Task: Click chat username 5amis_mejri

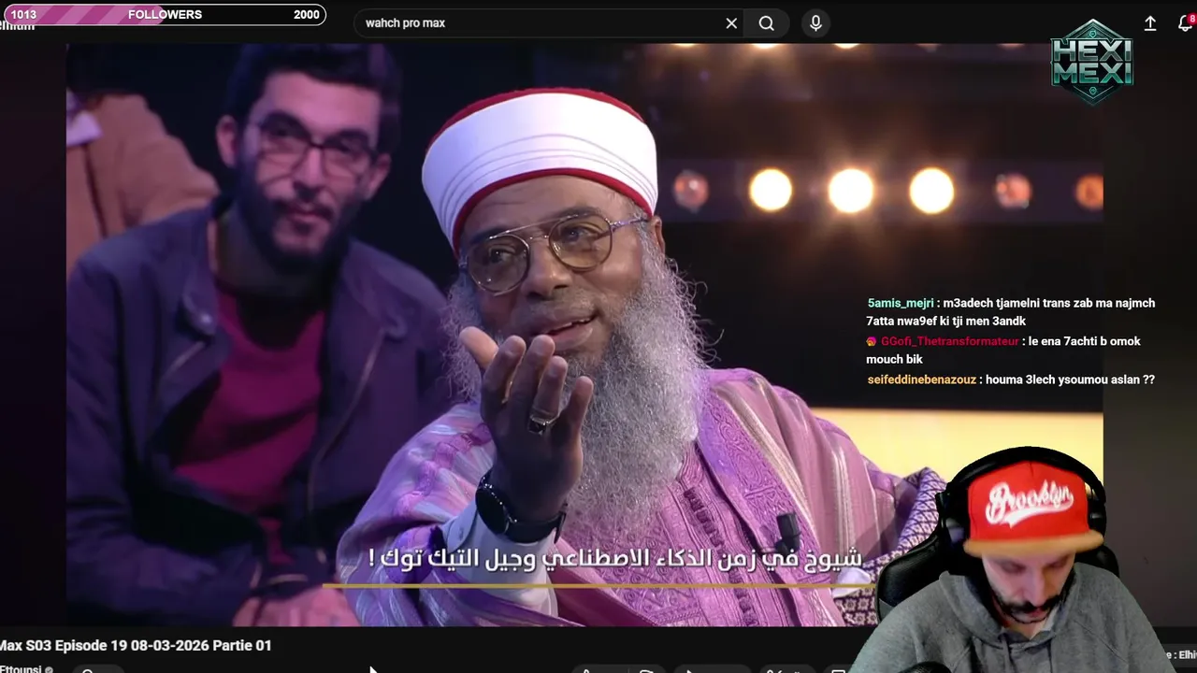Action: click(x=901, y=303)
